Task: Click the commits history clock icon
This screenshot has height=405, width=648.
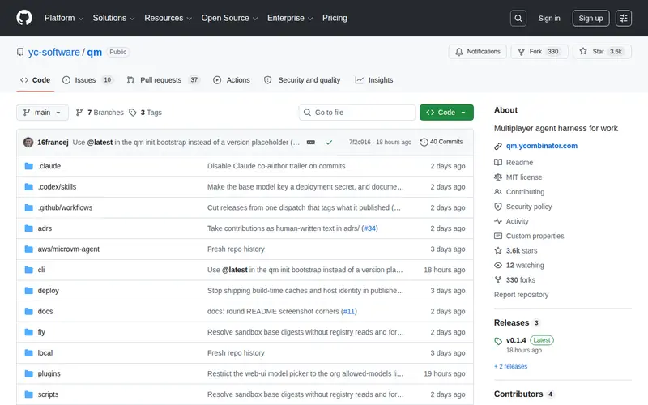Action: (x=424, y=143)
